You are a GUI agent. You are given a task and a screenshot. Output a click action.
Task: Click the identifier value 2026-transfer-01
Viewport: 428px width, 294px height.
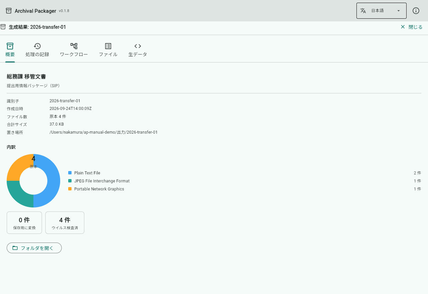(65, 101)
